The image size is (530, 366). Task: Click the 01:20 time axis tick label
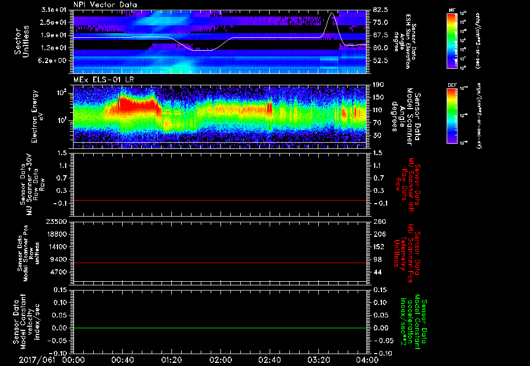(171, 359)
